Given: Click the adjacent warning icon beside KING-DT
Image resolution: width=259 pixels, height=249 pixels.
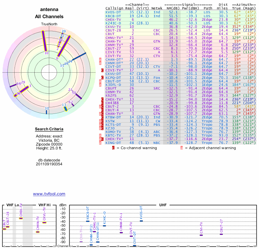Looking at the screenshot, I should pos(100,143).
